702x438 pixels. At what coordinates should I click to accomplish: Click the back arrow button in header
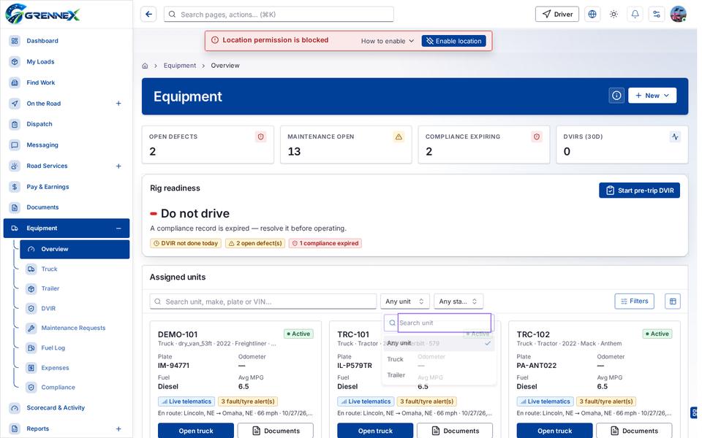[148, 15]
